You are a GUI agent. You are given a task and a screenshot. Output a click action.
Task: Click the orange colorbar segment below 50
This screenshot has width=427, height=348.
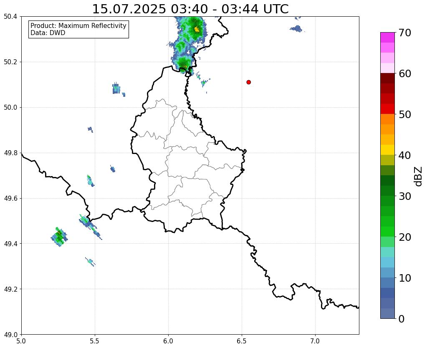coord(387,119)
